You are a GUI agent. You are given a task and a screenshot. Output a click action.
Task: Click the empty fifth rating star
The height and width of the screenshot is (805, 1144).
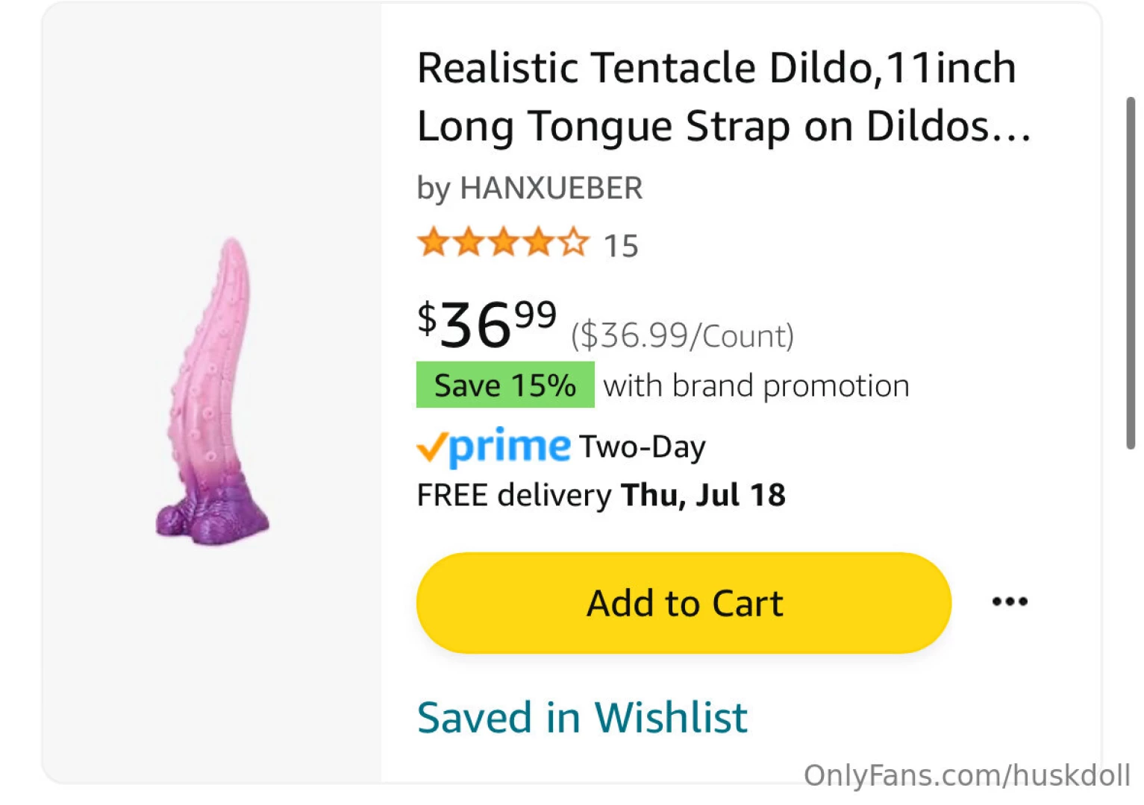click(574, 243)
